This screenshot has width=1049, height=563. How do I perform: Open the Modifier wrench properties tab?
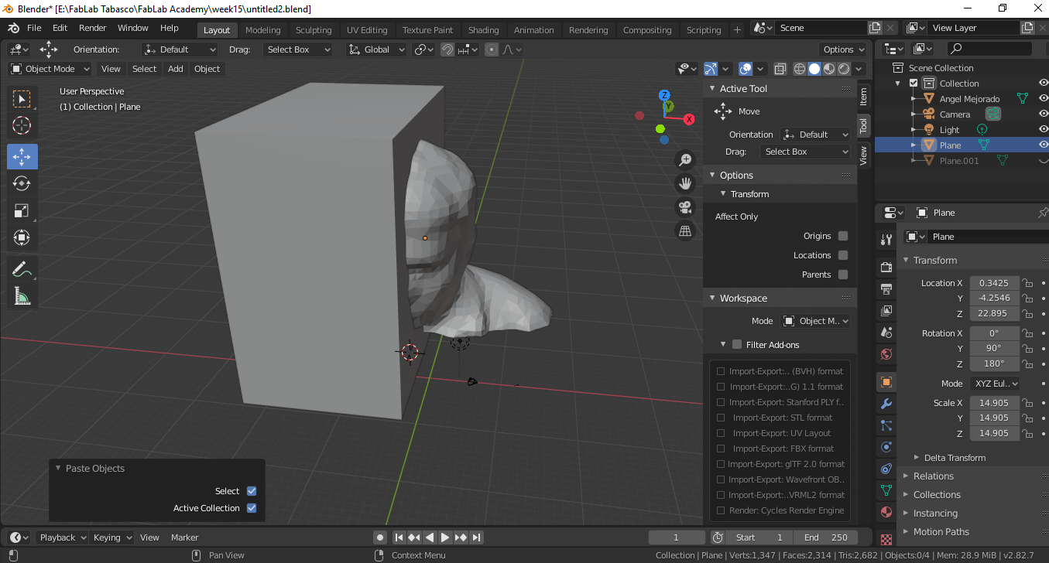[886, 404]
